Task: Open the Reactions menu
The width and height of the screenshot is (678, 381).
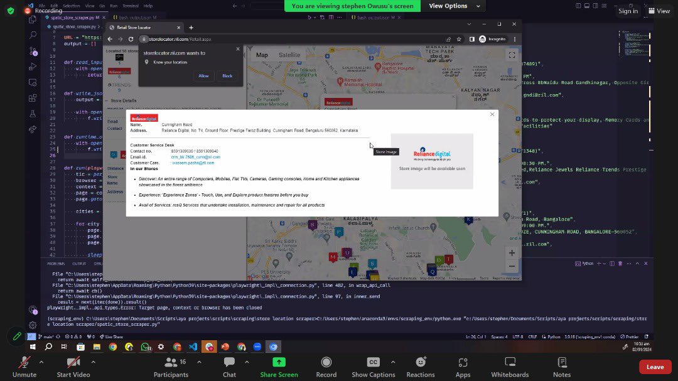Action: point(420,367)
